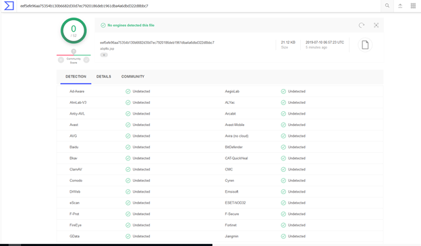
Task: Vote up on community score
Action: 86,60
